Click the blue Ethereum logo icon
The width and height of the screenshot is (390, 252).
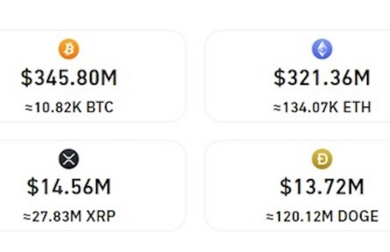click(322, 49)
